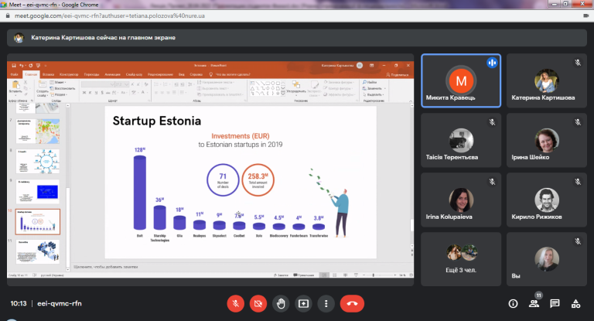The width and height of the screenshot is (594, 321).
Task: Open the Упорядочить arrange dropdown
Action: coord(296,87)
